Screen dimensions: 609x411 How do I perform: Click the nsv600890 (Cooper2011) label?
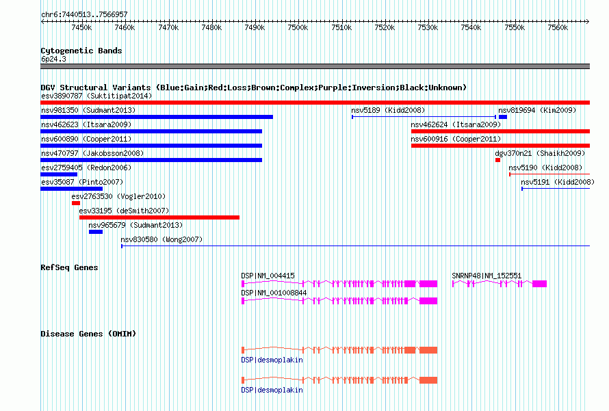tap(86, 139)
